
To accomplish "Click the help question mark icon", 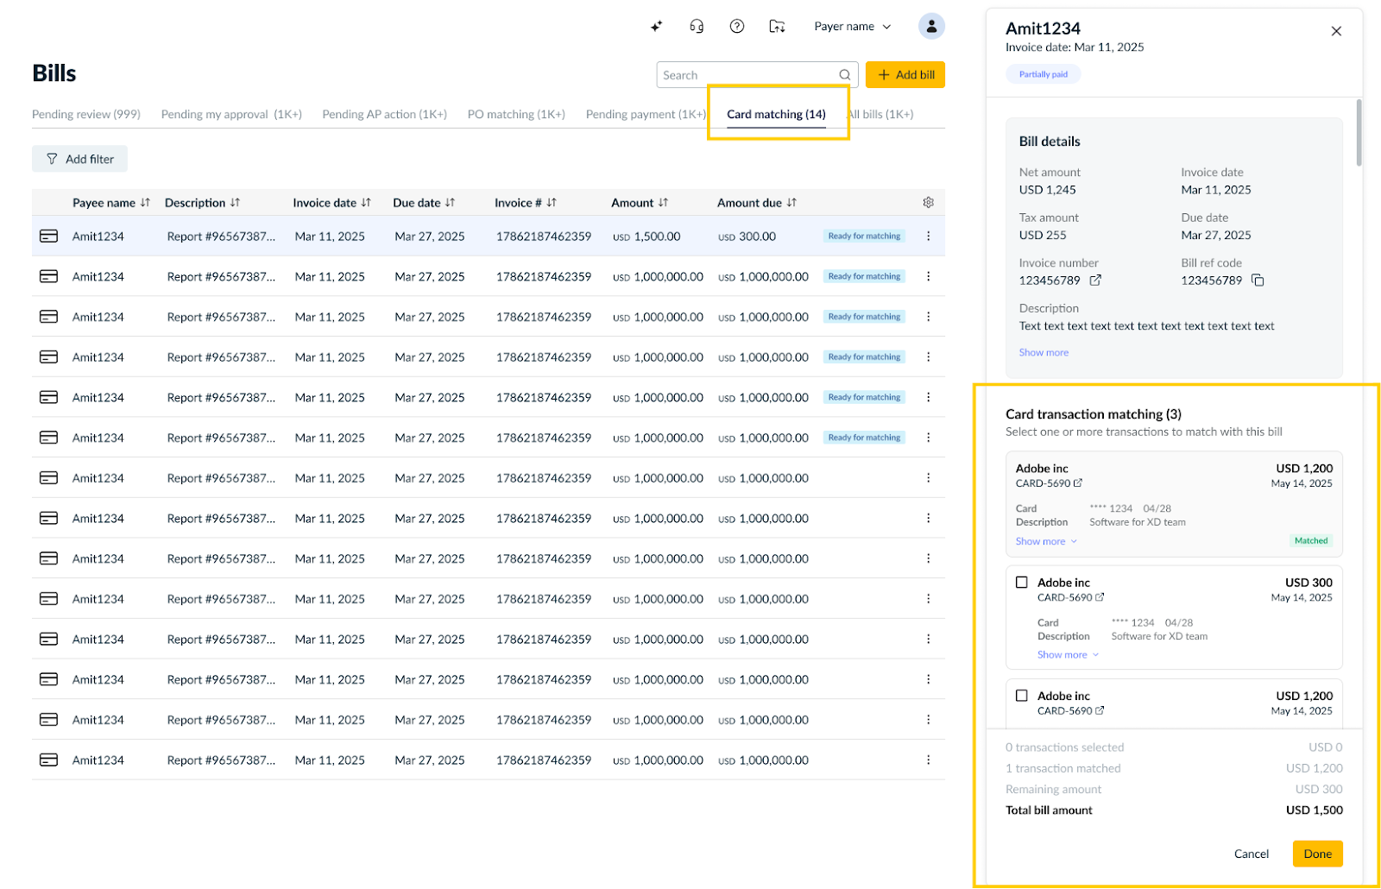I will click(x=737, y=27).
